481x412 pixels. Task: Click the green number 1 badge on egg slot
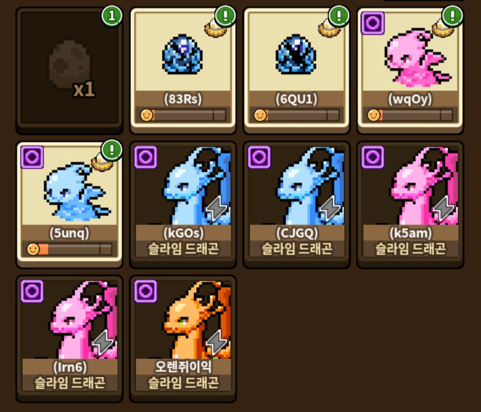tap(112, 16)
